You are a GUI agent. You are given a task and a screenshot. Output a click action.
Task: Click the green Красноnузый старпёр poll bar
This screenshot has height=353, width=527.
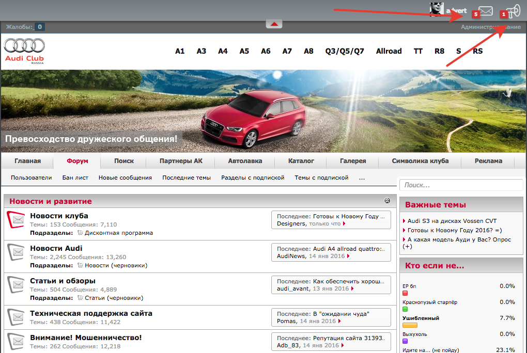[x=405, y=309]
